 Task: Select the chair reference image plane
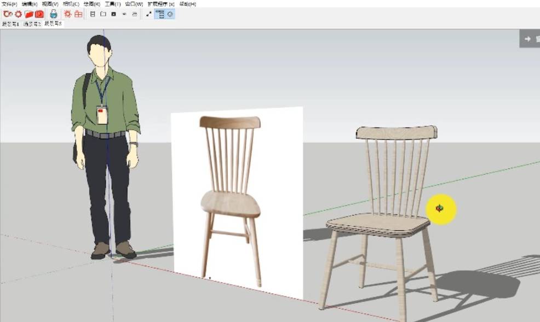pos(238,203)
